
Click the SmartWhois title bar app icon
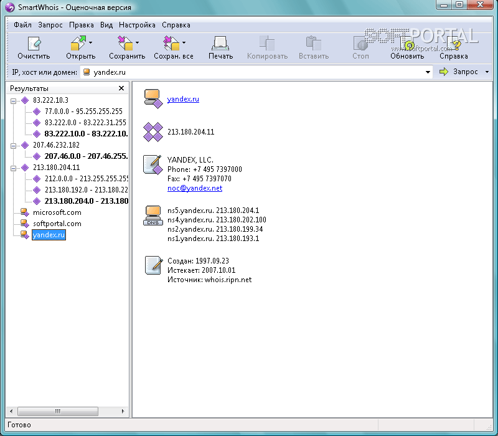[9, 7]
